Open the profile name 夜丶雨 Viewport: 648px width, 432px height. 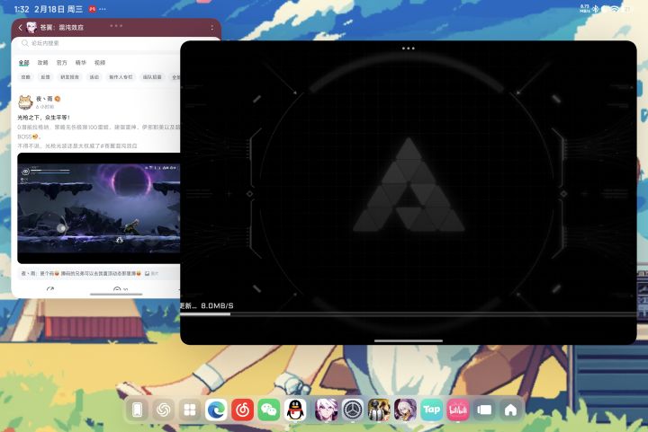(44, 99)
